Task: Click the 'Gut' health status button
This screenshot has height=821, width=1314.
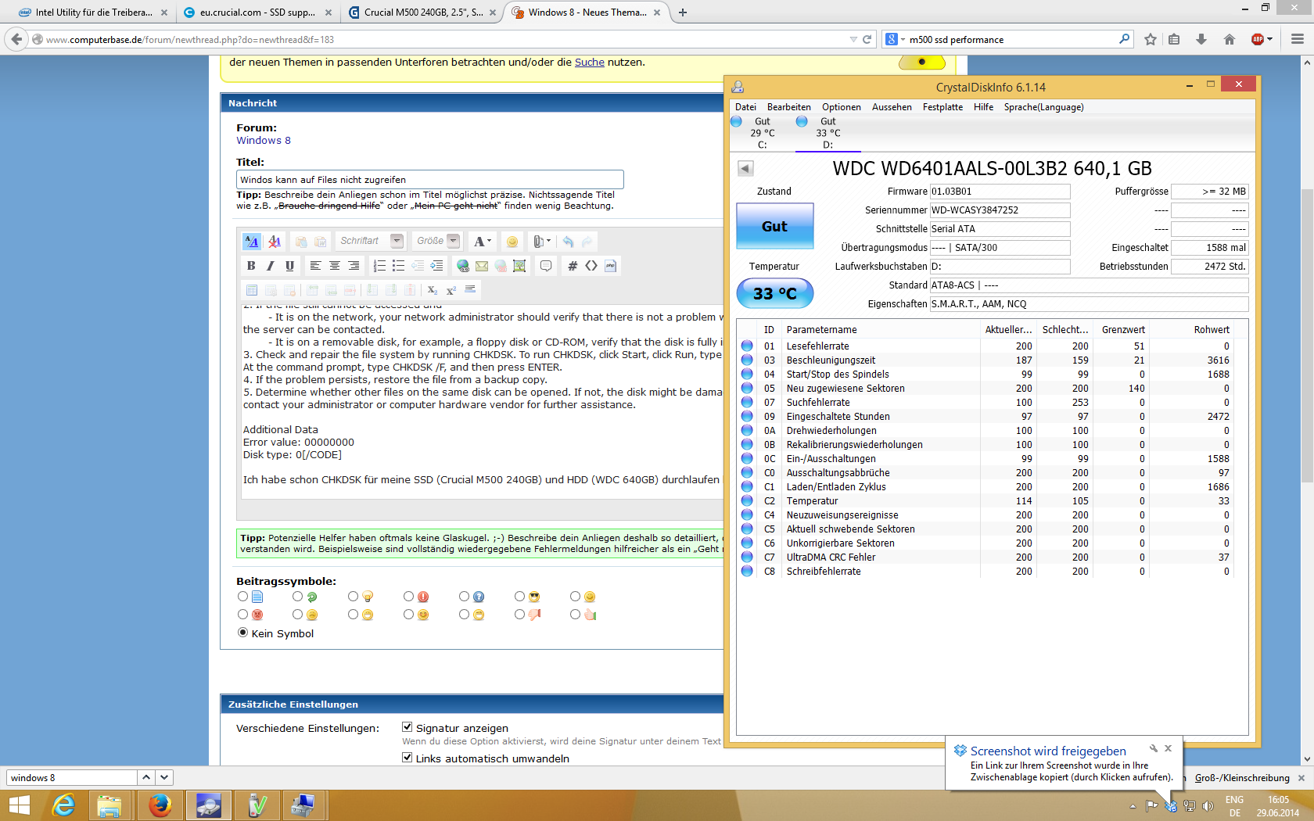Action: coord(775,226)
